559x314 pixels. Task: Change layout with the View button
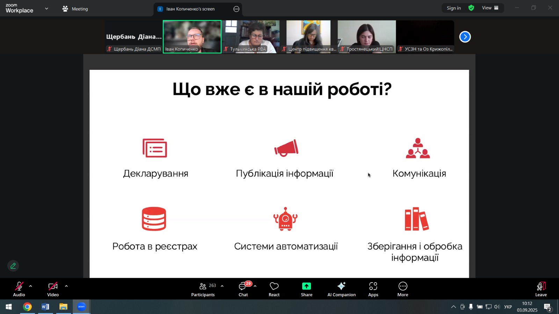[x=490, y=8]
